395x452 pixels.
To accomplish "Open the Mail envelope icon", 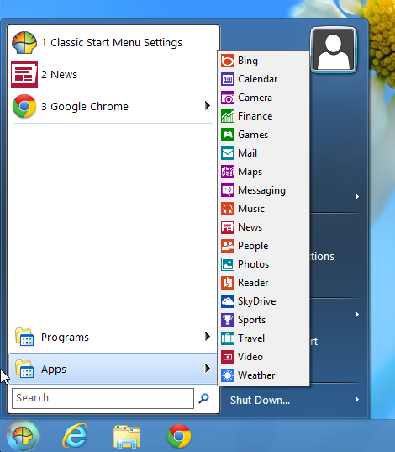I will coord(228,153).
